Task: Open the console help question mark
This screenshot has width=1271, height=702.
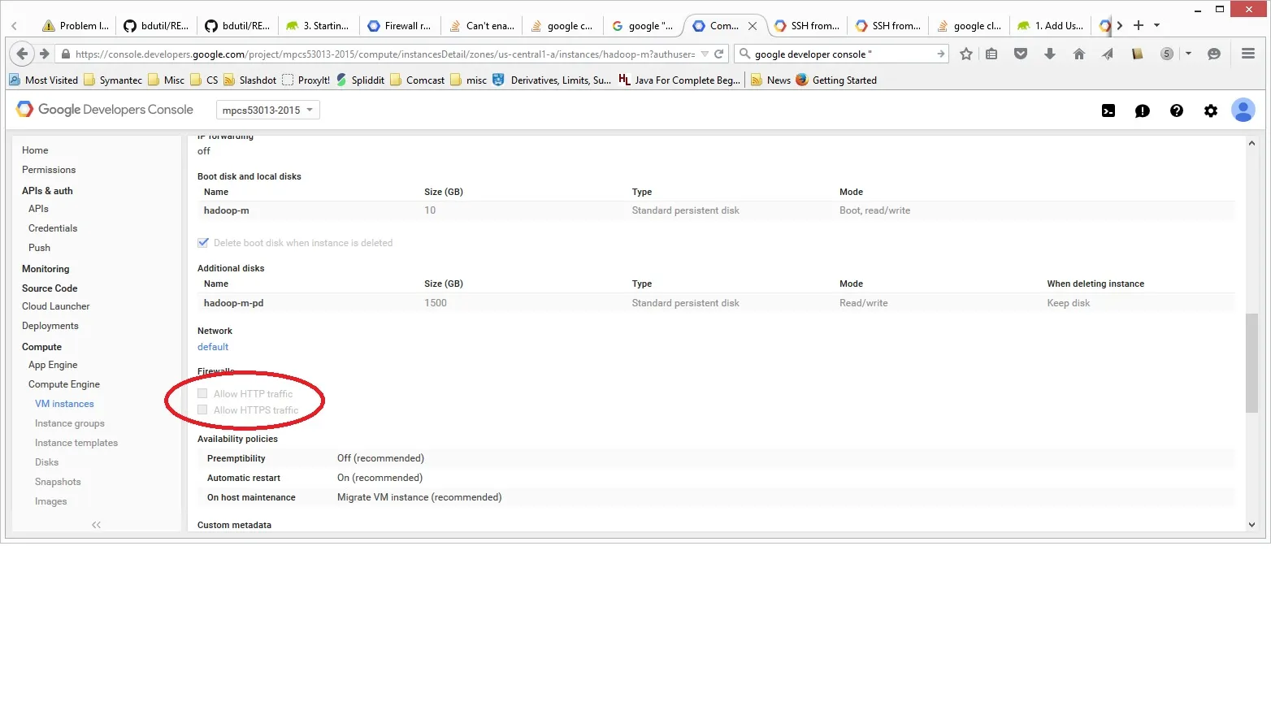Action: 1177,110
